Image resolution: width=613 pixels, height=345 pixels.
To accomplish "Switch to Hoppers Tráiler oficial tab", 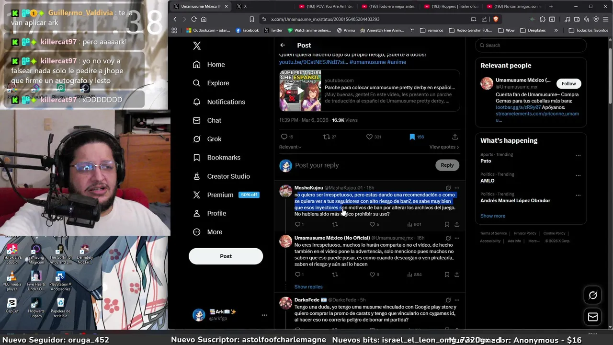I will coord(451,6).
